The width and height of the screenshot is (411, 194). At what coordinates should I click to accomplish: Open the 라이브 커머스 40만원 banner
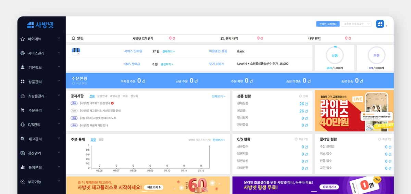point(354,111)
